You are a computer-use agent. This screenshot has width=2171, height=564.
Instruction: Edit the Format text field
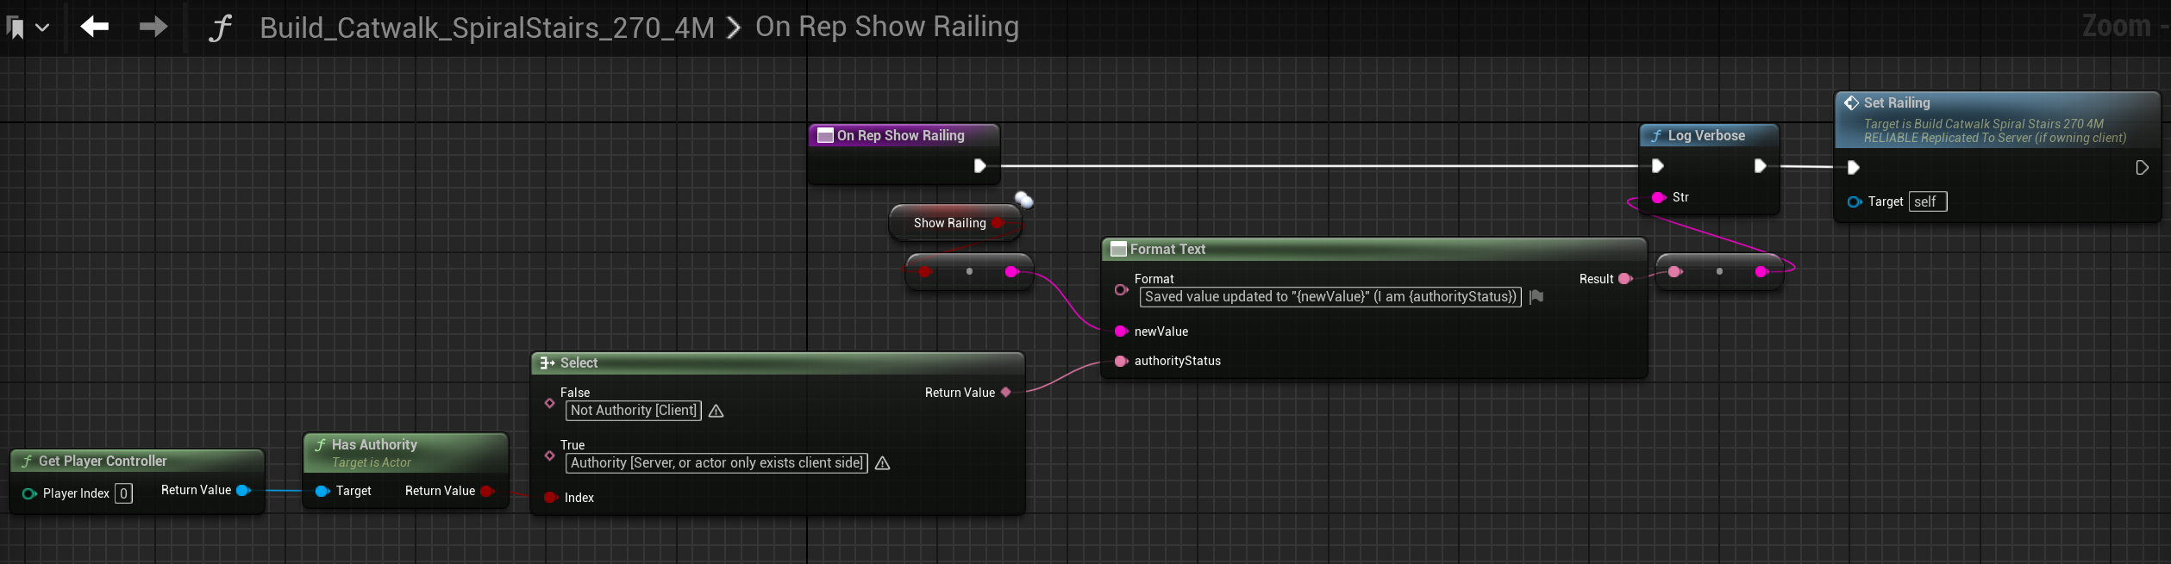click(x=1330, y=297)
